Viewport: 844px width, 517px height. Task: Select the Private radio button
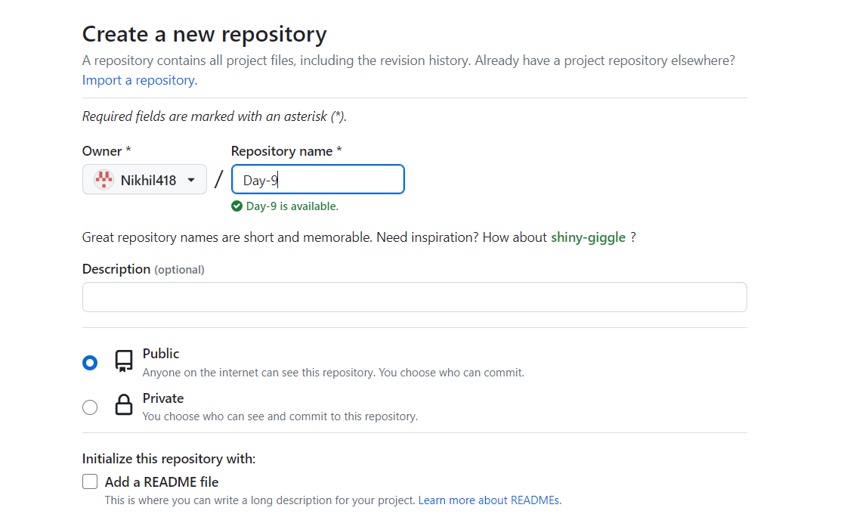point(90,407)
